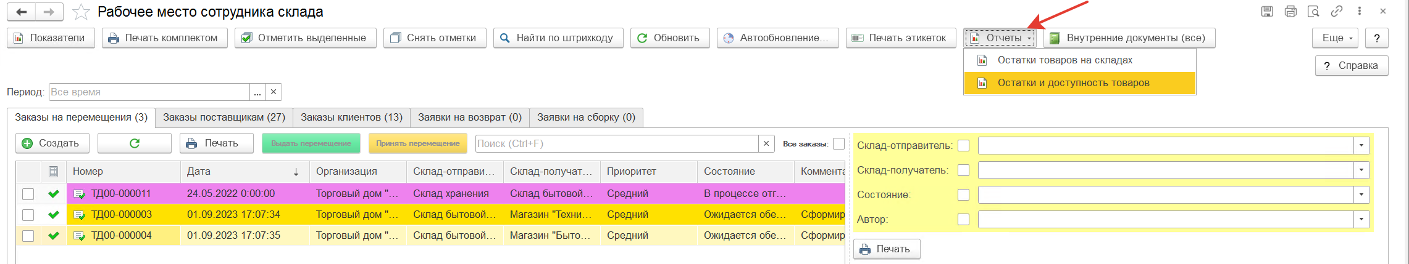Click the Период input field
The width and height of the screenshot is (1409, 264).
pos(149,92)
